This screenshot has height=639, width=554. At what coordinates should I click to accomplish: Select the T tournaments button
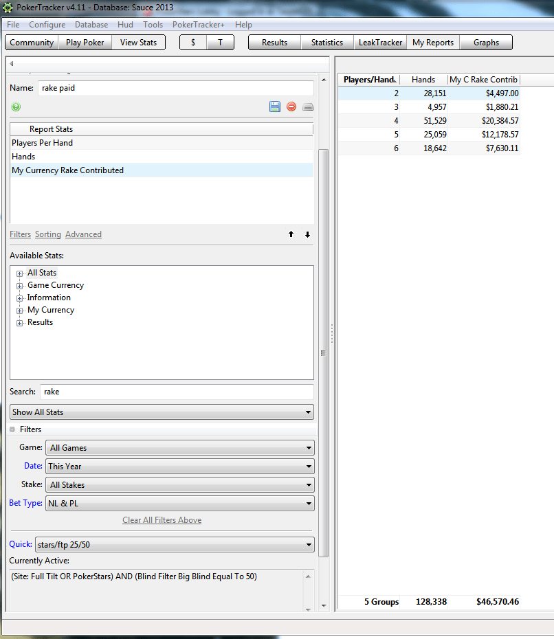click(220, 43)
